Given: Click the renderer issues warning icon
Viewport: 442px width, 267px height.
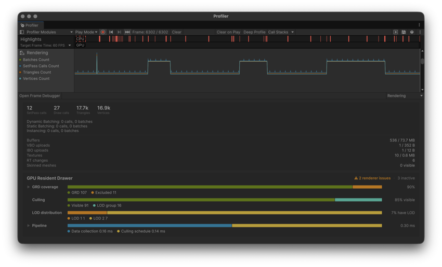Looking at the screenshot, I should click(x=356, y=178).
